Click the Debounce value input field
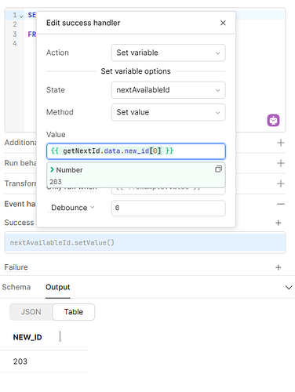The height and width of the screenshot is (392, 295). tap(168, 208)
